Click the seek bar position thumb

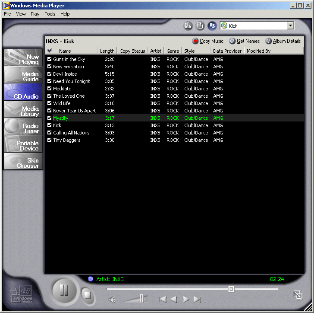[x=231, y=289]
